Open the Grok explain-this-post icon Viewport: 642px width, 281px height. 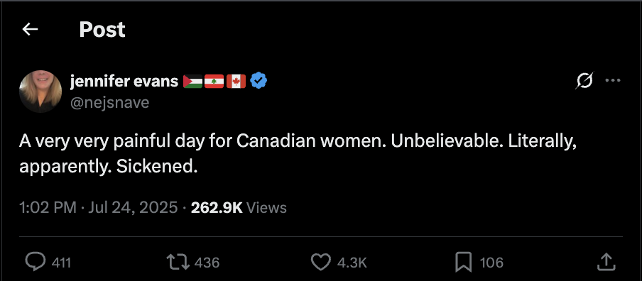click(x=584, y=81)
